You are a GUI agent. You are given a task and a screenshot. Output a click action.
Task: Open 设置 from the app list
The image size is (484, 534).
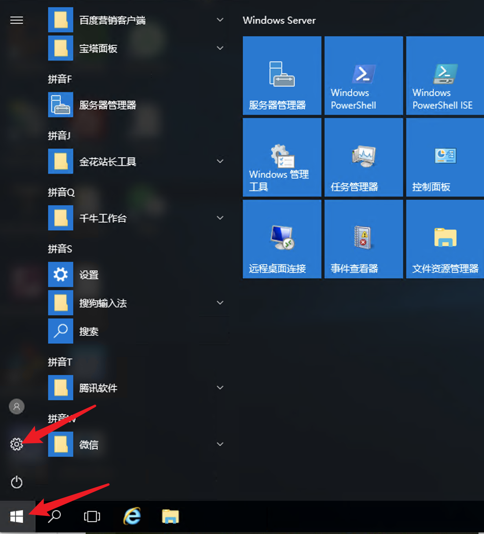88,274
